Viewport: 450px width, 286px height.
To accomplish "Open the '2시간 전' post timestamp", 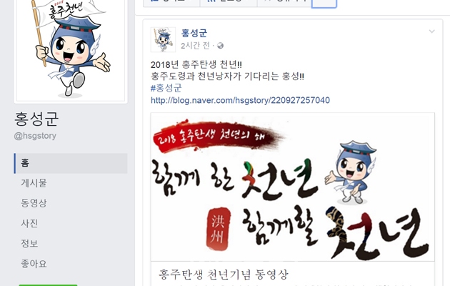I will point(195,46).
